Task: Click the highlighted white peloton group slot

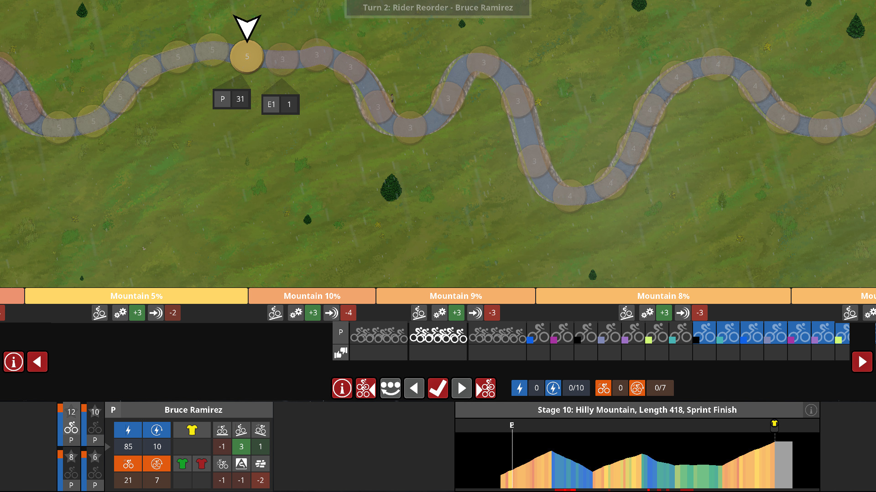Action: click(x=438, y=335)
